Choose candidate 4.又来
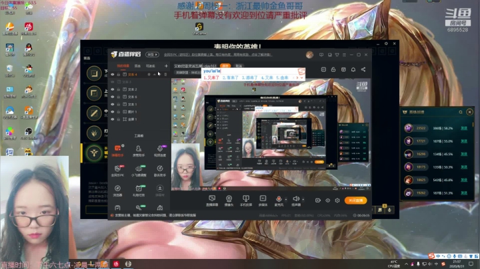The height and width of the screenshot is (269, 480). pos(267,78)
